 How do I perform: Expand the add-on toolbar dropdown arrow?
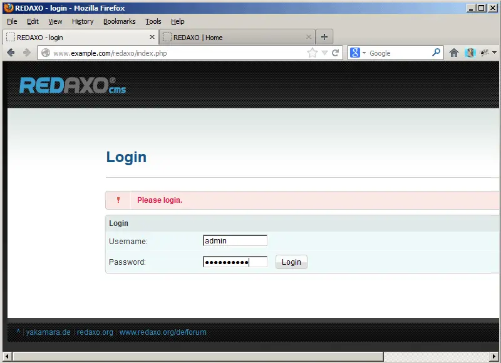494,53
